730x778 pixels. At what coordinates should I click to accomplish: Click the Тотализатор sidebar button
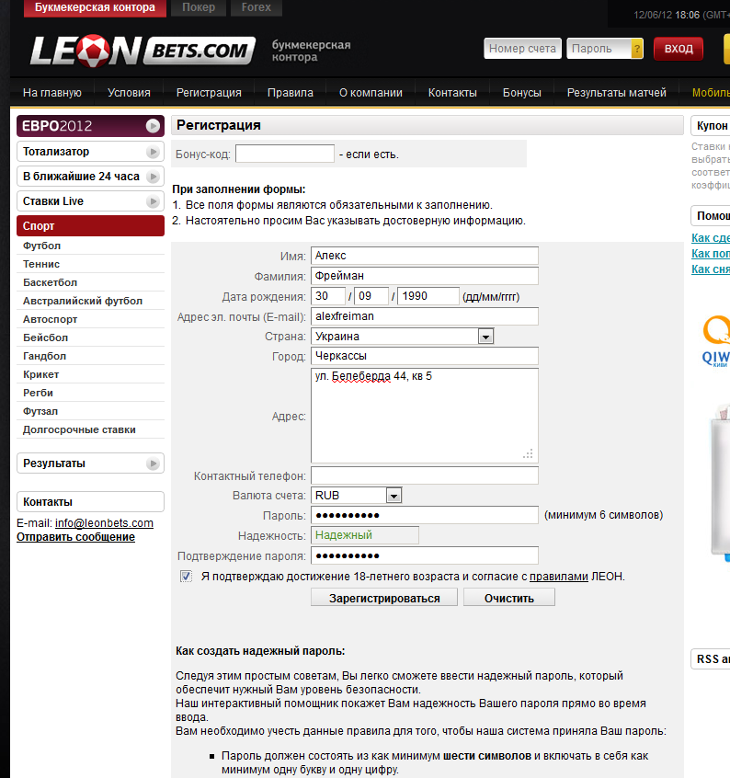click(x=90, y=152)
